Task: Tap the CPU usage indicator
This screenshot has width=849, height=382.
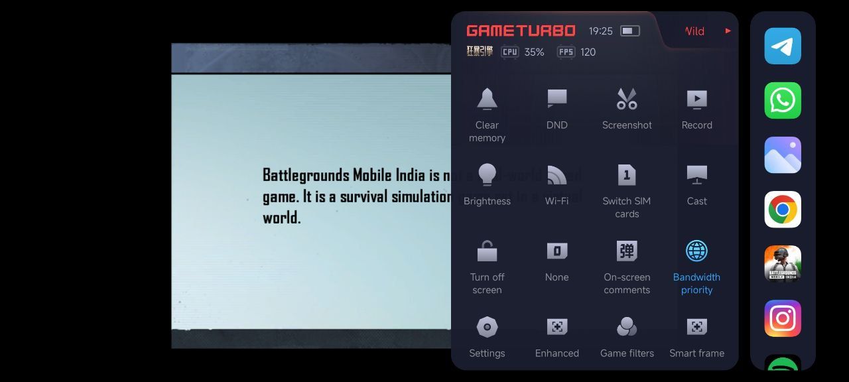Action: (x=510, y=52)
